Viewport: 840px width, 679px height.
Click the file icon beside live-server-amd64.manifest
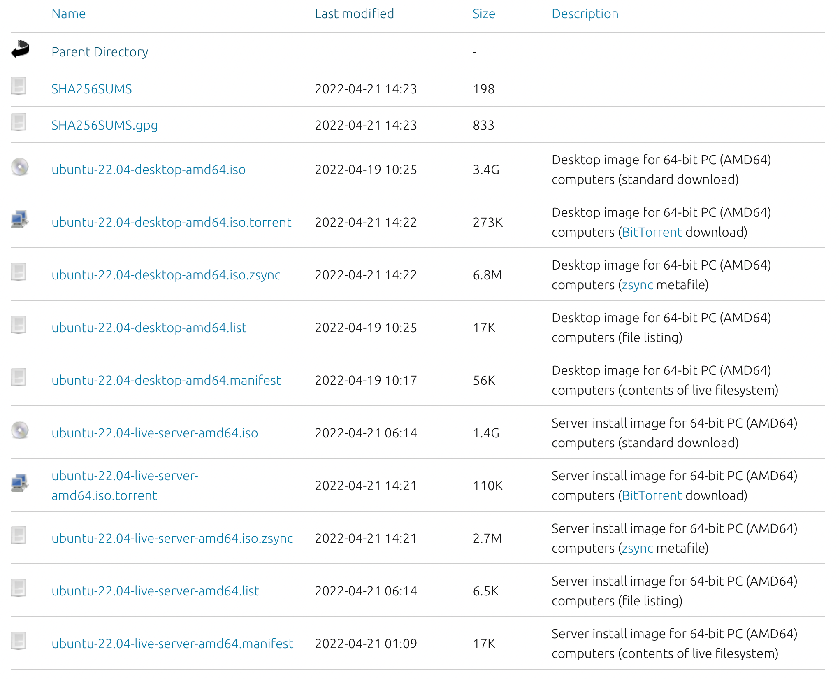(x=18, y=641)
